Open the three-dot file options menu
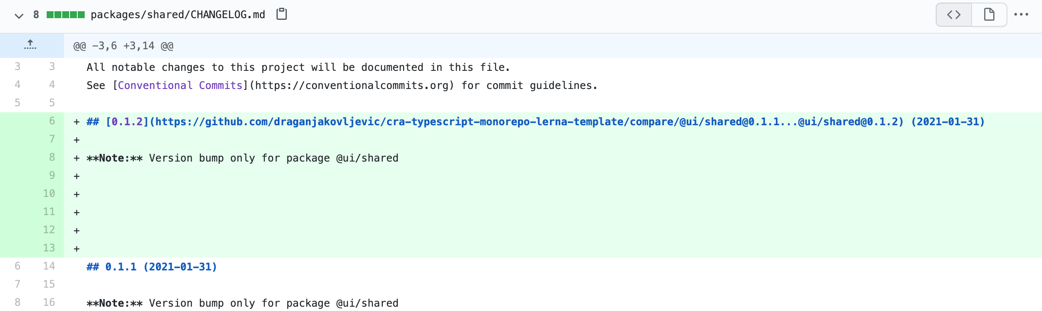Viewport: 1042px width, 311px height. pos(1021,15)
